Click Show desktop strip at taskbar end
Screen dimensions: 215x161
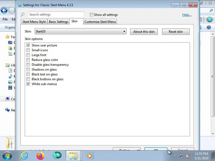tap(213, 156)
